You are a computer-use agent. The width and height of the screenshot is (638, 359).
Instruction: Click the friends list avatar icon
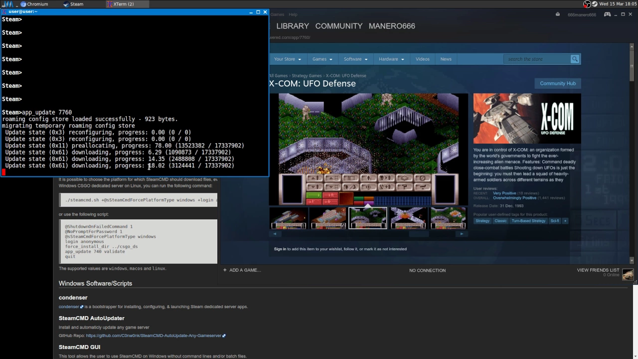click(x=628, y=275)
